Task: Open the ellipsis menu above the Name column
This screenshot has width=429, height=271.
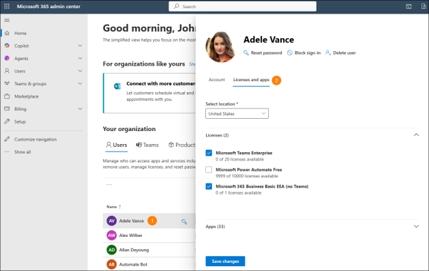Action: (x=109, y=184)
